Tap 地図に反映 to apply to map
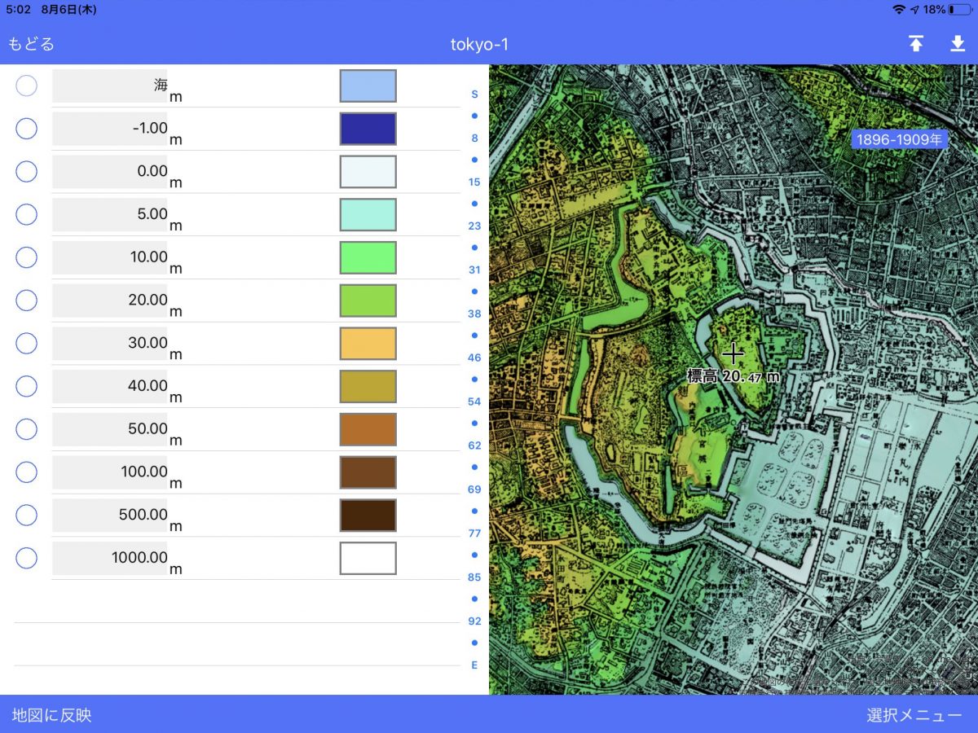The width and height of the screenshot is (978, 733). 51,715
